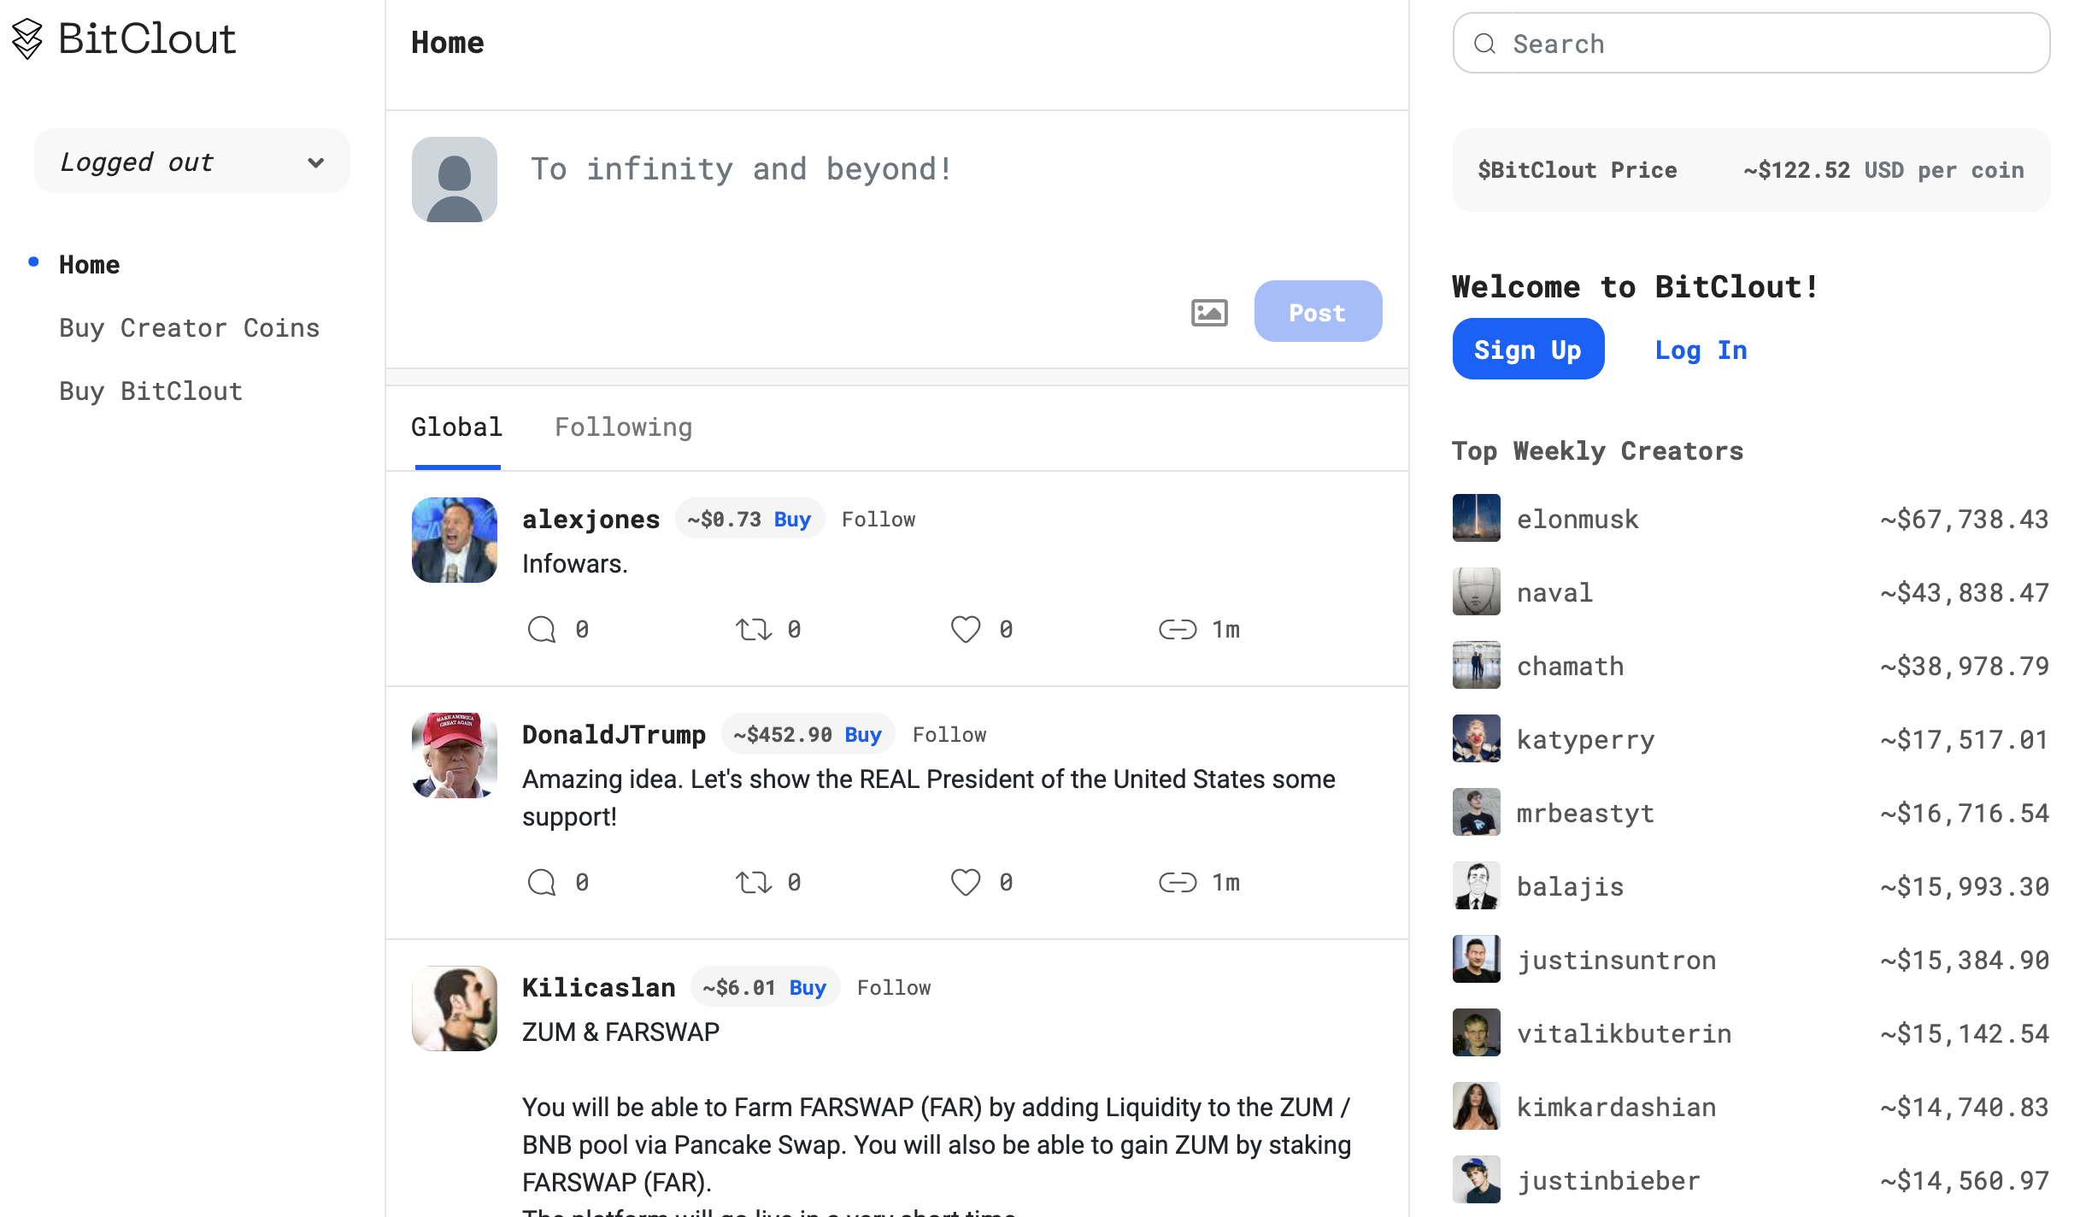
Task: Open the Logged out account dropdown
Action: 192,162
